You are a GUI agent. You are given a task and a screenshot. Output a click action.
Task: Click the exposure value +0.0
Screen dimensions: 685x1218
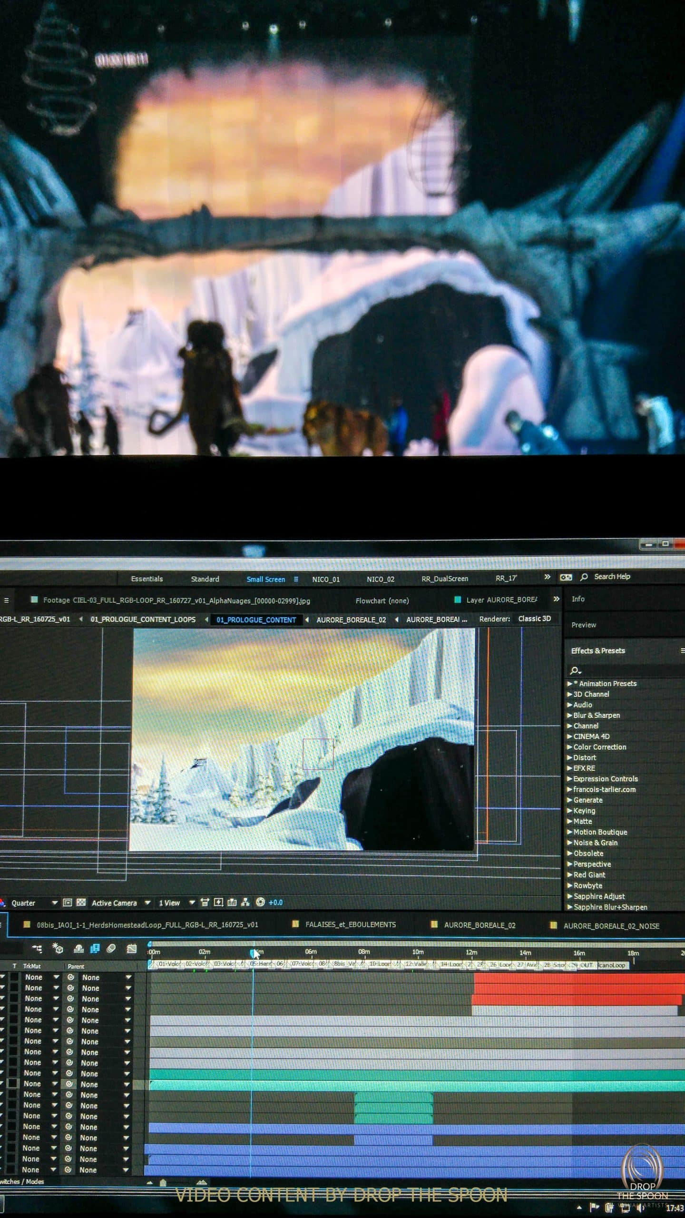click(275, 902)
